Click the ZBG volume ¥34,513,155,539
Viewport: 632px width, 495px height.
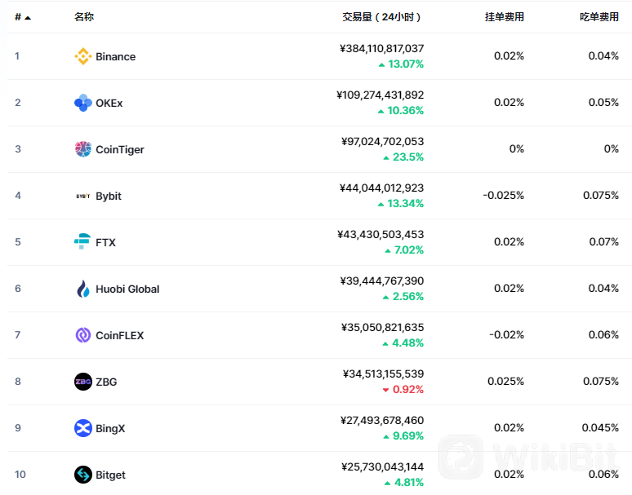click(383, 373)
